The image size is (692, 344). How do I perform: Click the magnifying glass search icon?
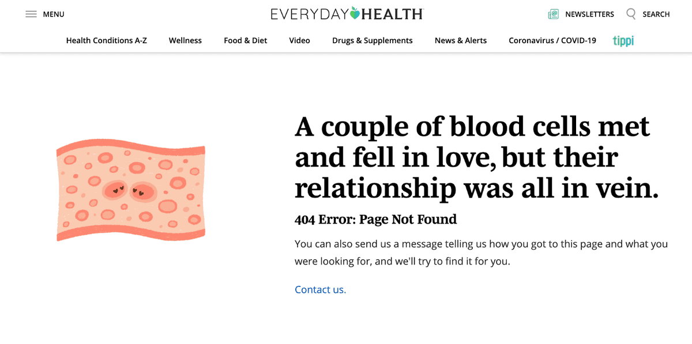point(631,13)
